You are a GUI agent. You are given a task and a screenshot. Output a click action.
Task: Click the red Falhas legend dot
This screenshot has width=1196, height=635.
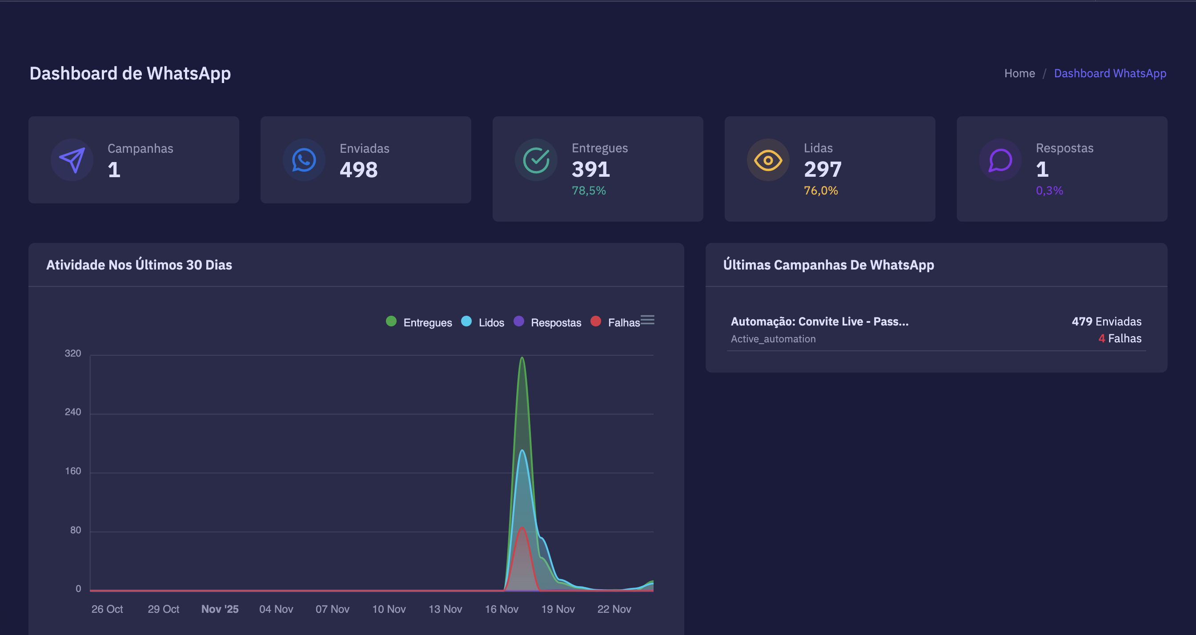[x=596, y=321]
